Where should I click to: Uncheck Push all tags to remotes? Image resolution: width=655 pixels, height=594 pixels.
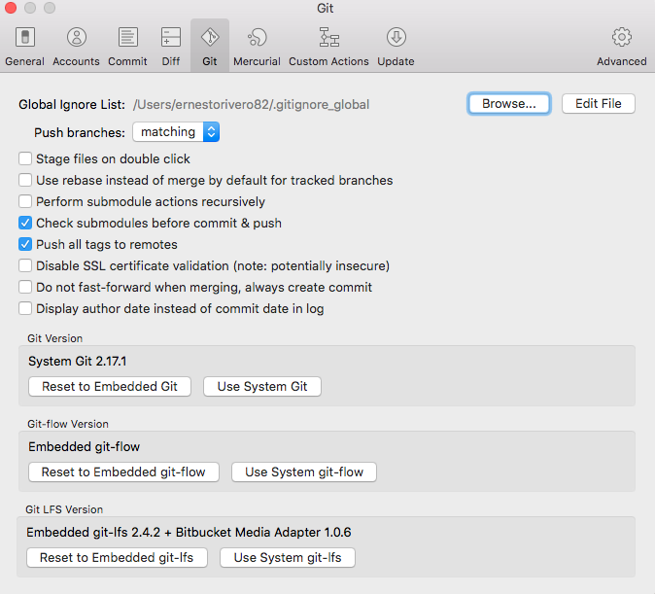pos(25,244)
